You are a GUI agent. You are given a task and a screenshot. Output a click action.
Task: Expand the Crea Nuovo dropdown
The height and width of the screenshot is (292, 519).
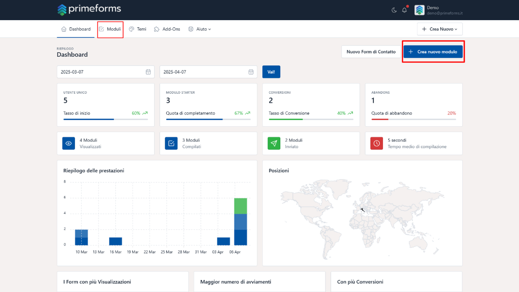coord(440,29)
